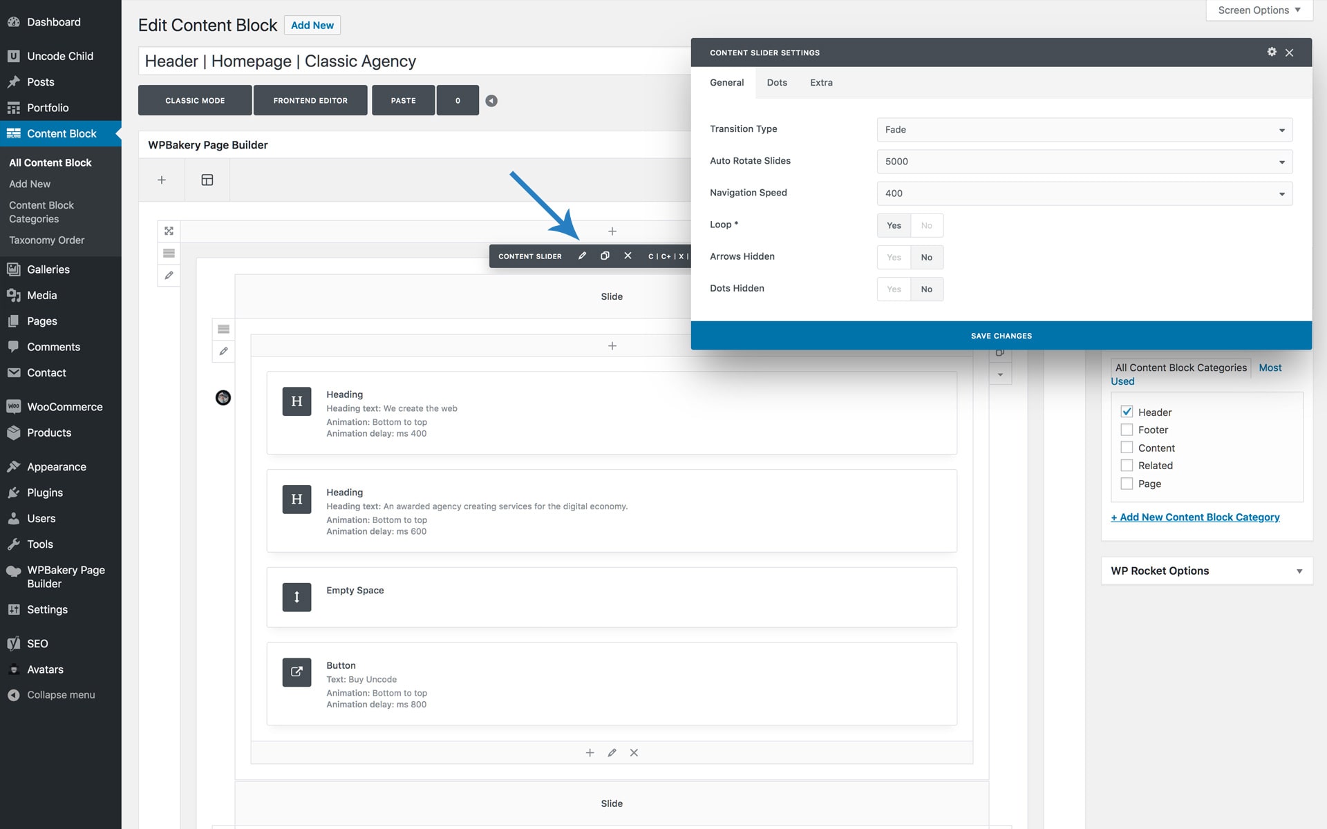Viewport: 1327px width, 829px height.
Task: Check the Footer category checkbox
Action: pyautogui.click(x=1127, y=430)
